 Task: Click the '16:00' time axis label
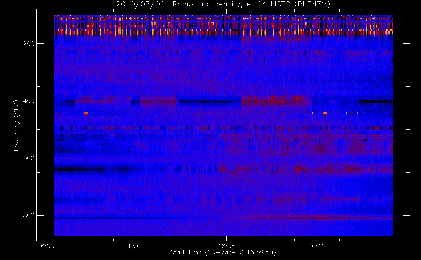click(x=46, y=246)
